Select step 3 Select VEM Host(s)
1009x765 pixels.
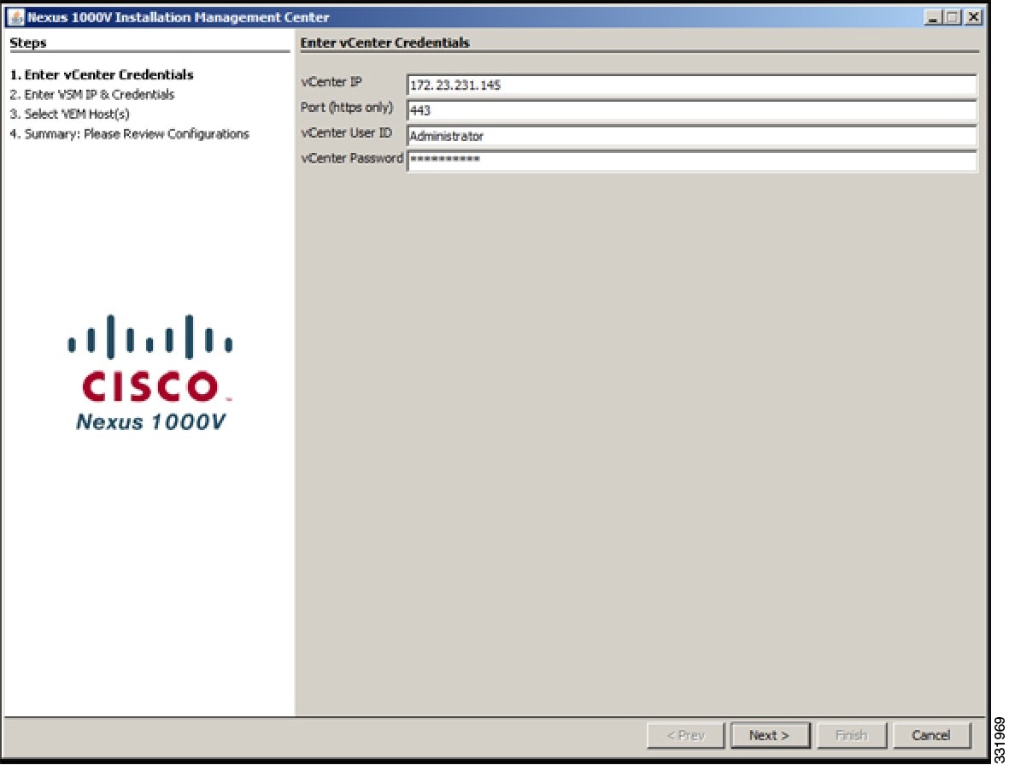point(69,114)
